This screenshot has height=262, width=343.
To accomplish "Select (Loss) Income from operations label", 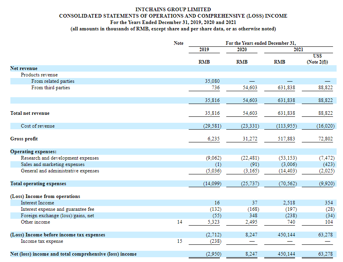I will 45,196.
